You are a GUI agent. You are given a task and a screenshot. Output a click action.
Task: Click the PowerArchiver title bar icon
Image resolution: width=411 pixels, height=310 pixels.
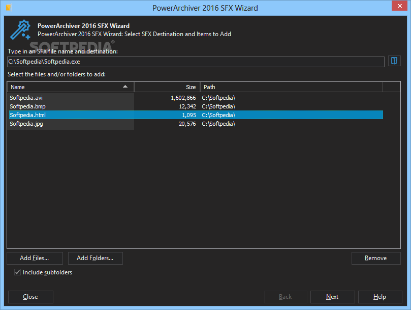click(x=9, y=8)
